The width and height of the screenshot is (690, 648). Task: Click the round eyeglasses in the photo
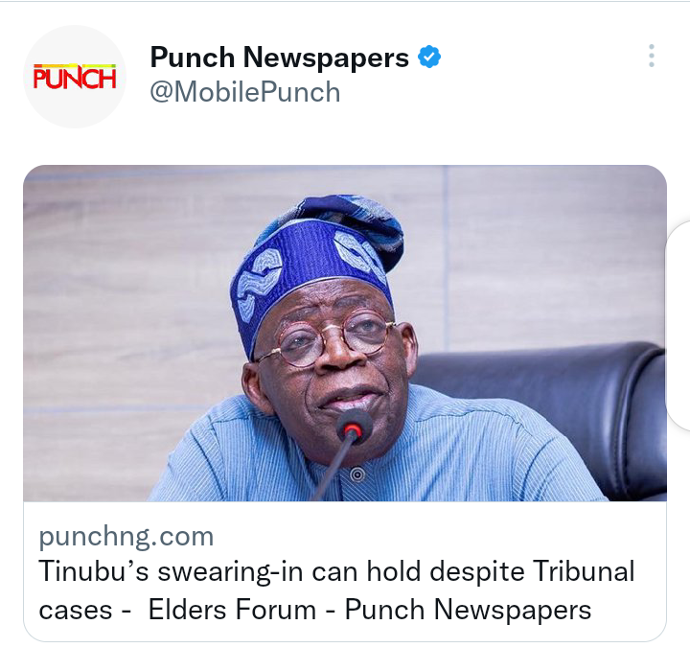(330, 339)
